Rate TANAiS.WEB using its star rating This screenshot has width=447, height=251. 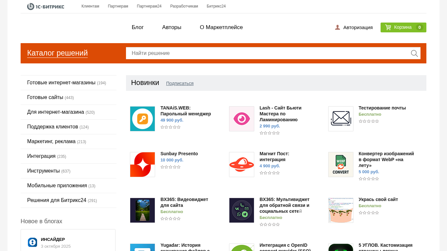170,127
